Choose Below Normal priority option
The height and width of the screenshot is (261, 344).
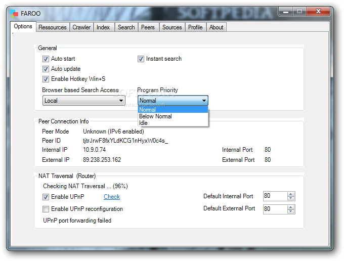pos(173,116)
